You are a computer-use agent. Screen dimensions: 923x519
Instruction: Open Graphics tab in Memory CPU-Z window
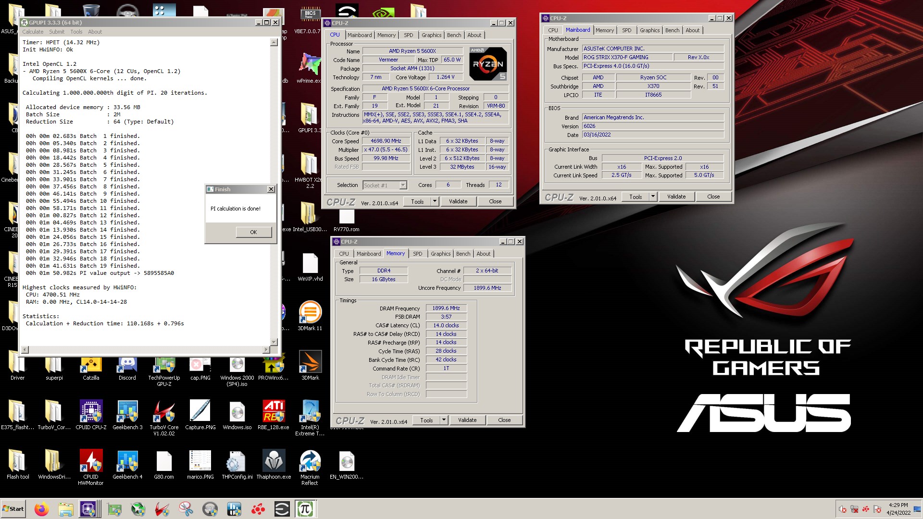440,254
